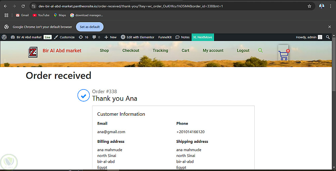336x171 pixels.
Task: Click the Billing address label
Action: coord(111,141)
